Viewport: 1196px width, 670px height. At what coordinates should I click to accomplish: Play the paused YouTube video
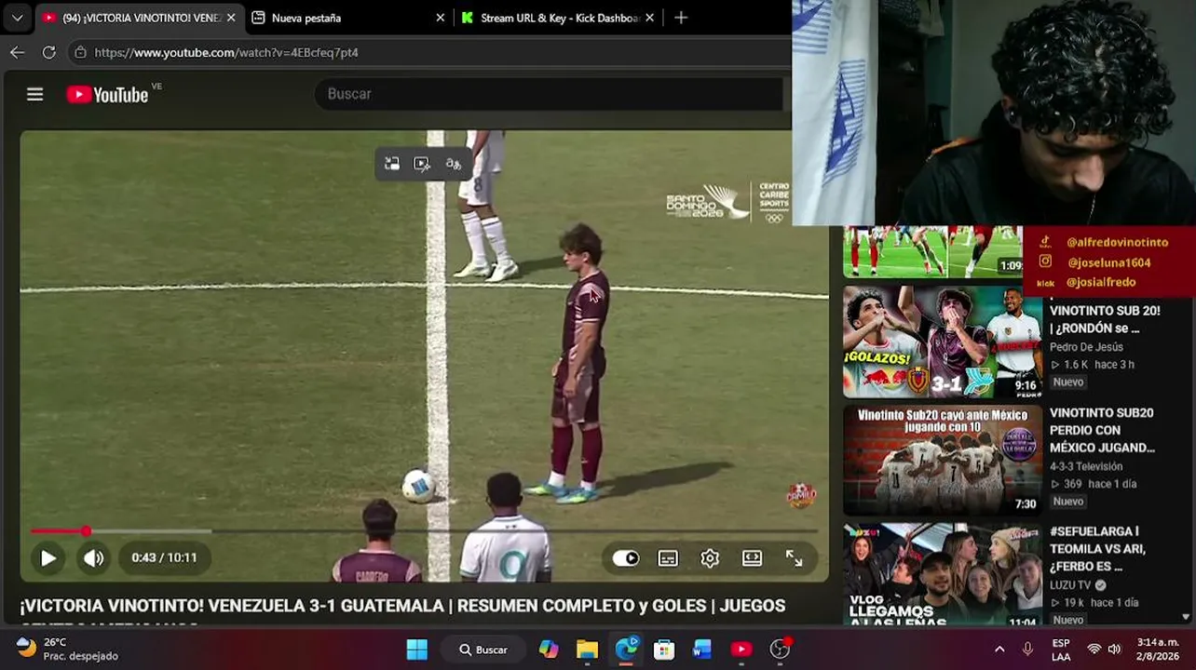[48, 558]
